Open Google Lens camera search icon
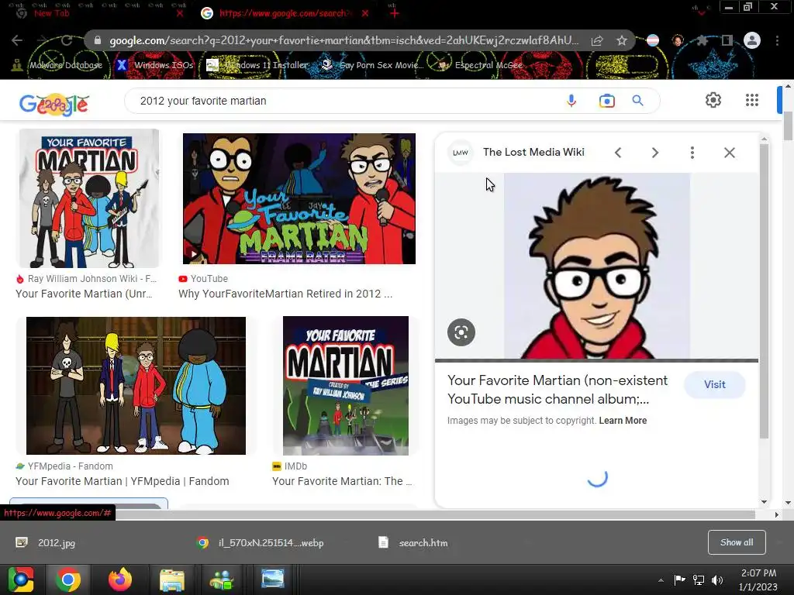The image size is (794, 595). 606,101
